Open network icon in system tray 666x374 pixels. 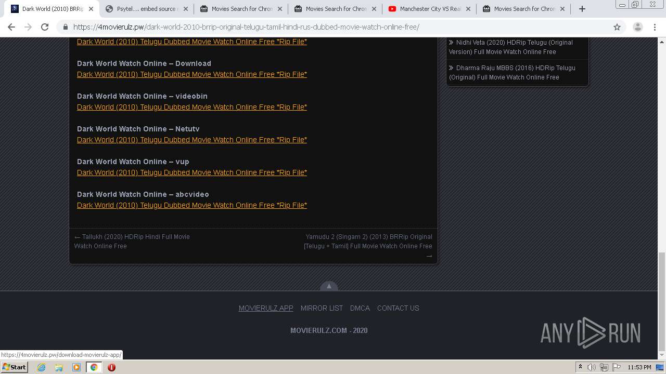point(604,367)
